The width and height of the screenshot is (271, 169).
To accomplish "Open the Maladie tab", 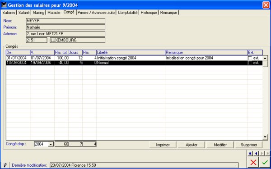I will pyautogui.click(x=54, y=13).
